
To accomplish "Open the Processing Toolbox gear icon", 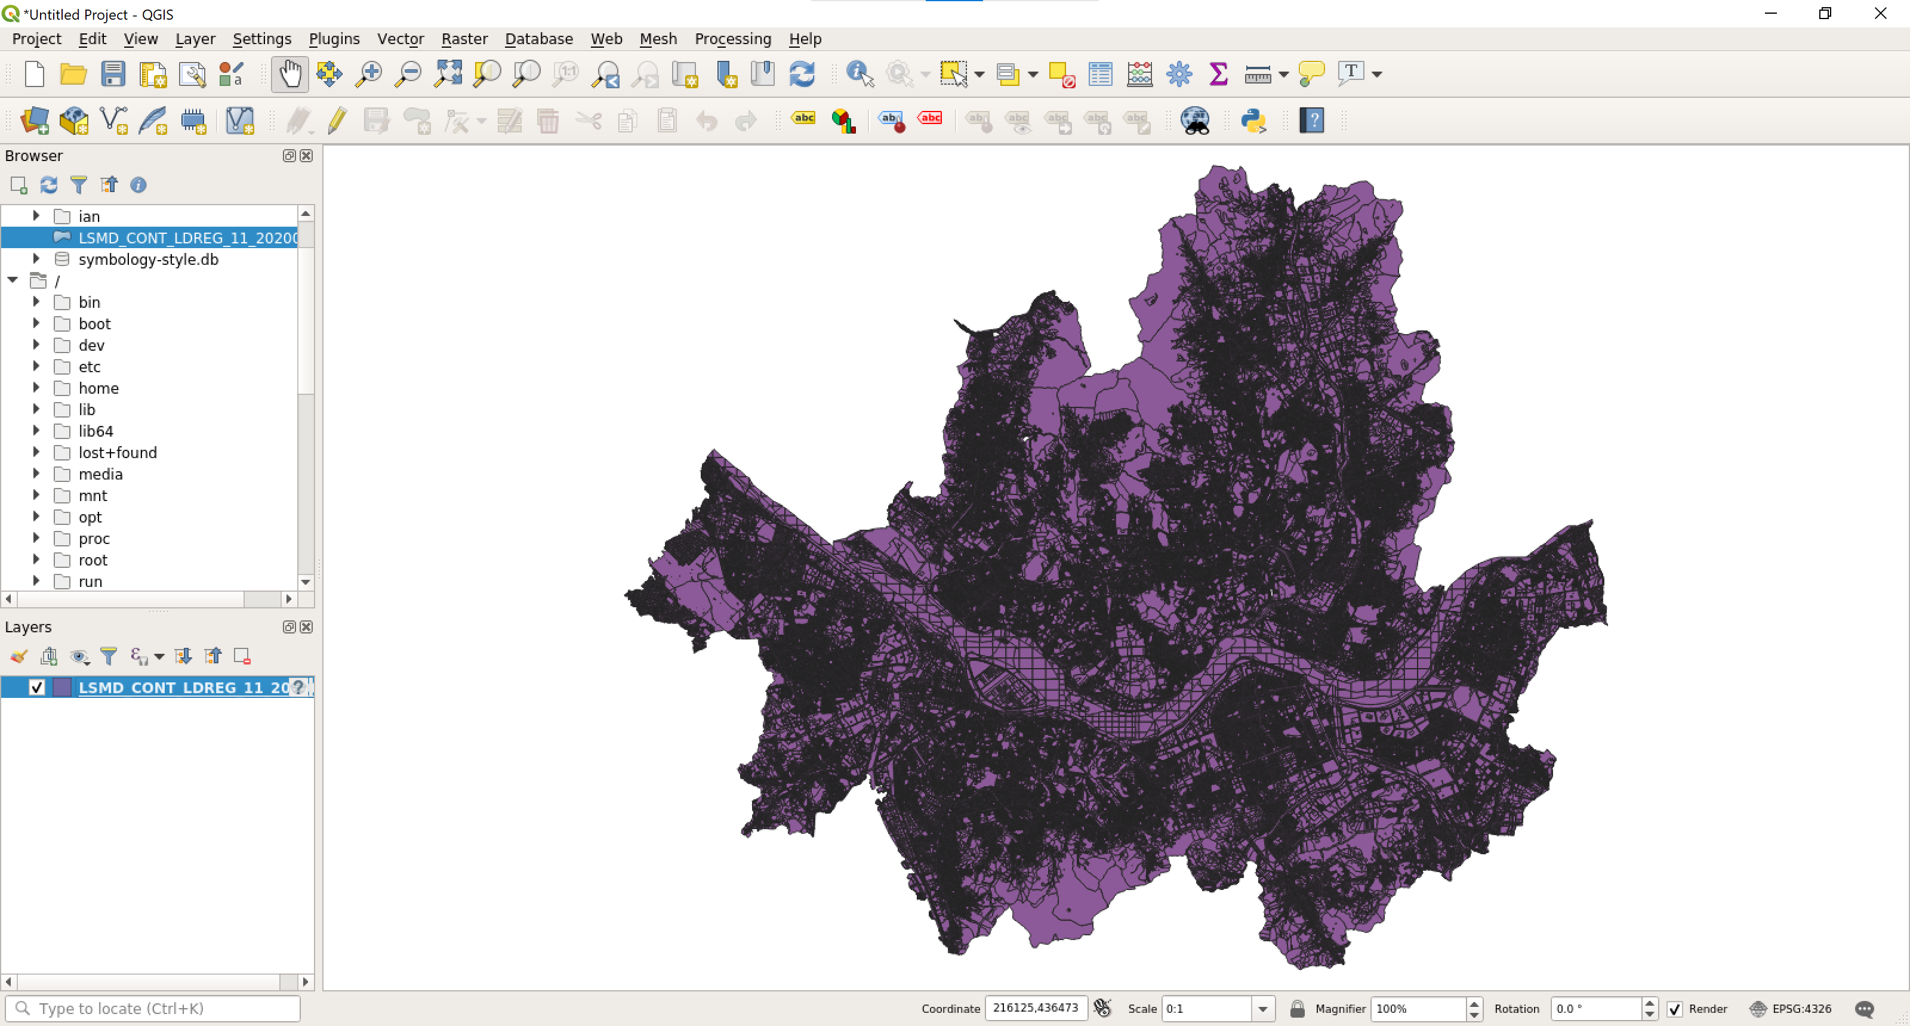I will 1178,73.
